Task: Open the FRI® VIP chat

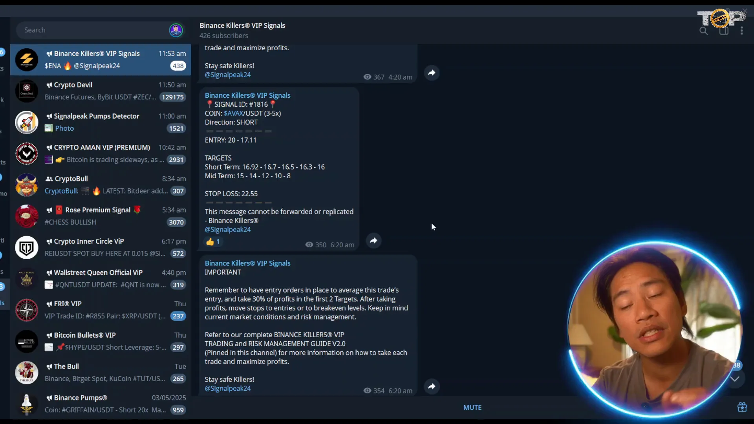Action: pos(101,310)
